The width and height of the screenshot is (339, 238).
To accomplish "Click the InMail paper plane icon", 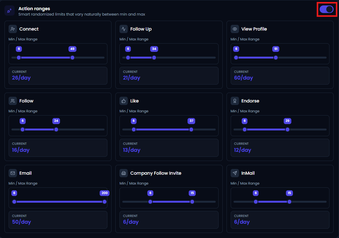I will (x=235, y=173).
